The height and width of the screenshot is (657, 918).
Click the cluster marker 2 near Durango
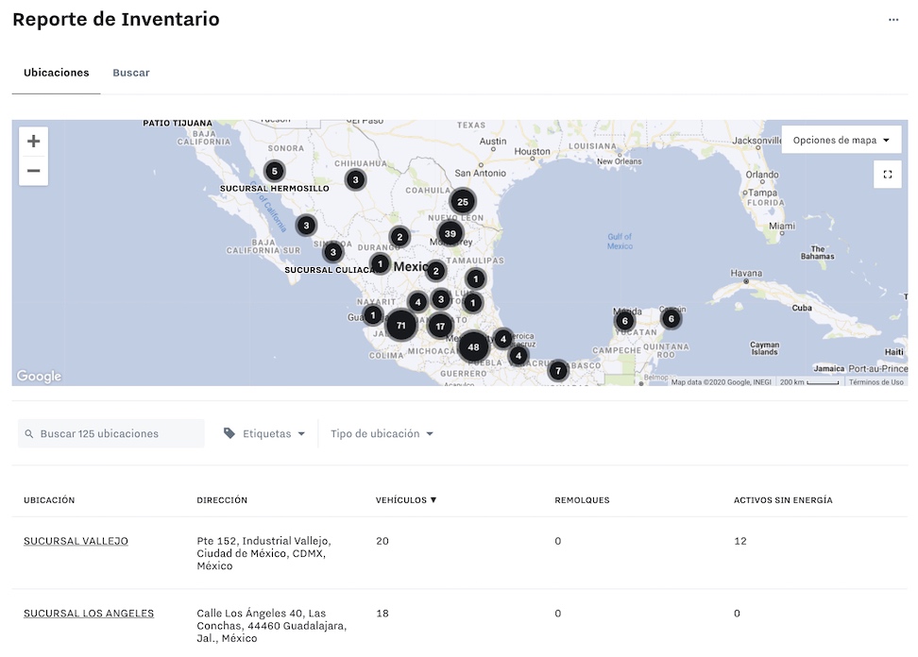coord(399,237)
